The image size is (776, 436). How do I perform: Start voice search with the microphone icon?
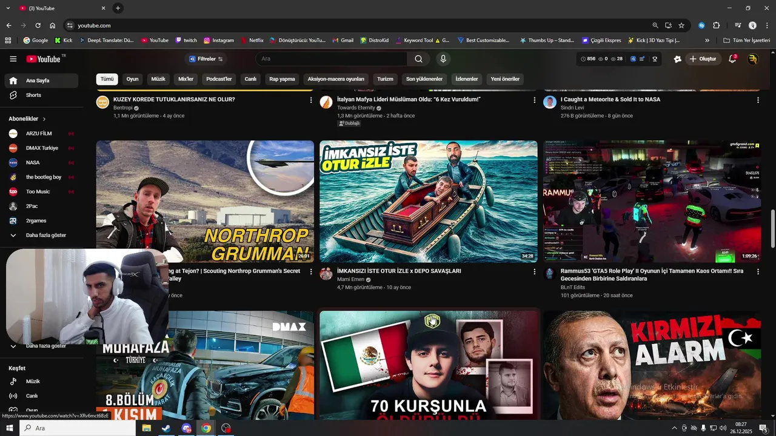pos(443,59)
